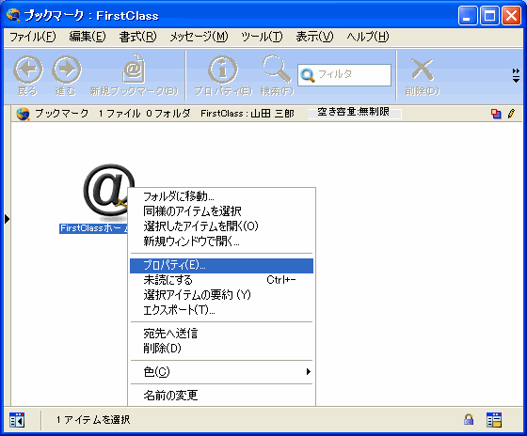Image resolution: width=527 pixels, height=436 pixels.
Task: Click the red-blue squares icon in info bar
Action: pos(496,114)
